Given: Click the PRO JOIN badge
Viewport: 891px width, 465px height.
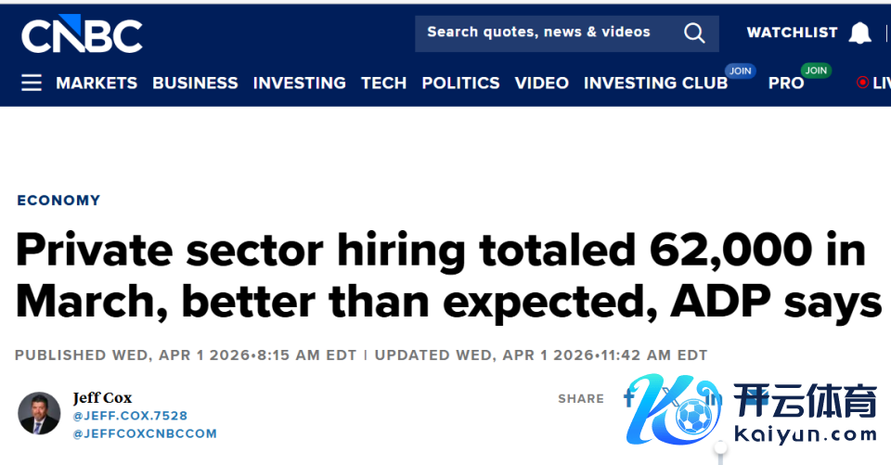Looking at the screenshot, I should point(816,71).
